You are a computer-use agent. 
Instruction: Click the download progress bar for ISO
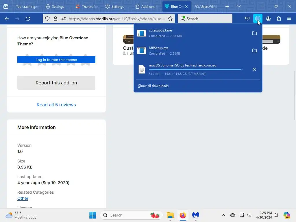click(x=196, y=70)
